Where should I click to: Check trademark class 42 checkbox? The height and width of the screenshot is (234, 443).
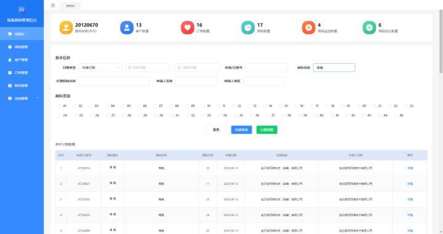coord(347,115)
